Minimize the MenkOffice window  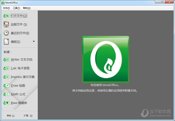tap(157, 2)
